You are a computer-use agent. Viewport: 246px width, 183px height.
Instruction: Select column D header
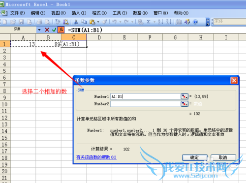pos(99,37)
